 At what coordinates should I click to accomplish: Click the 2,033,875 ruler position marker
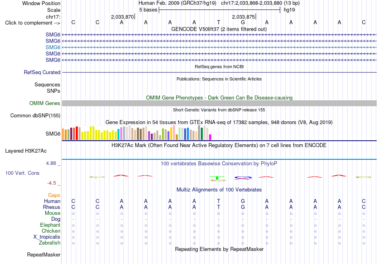click(244, 17)
